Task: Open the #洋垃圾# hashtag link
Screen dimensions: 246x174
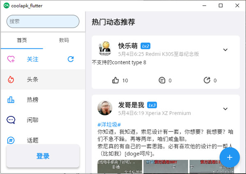Action: [x=109, y=125]
